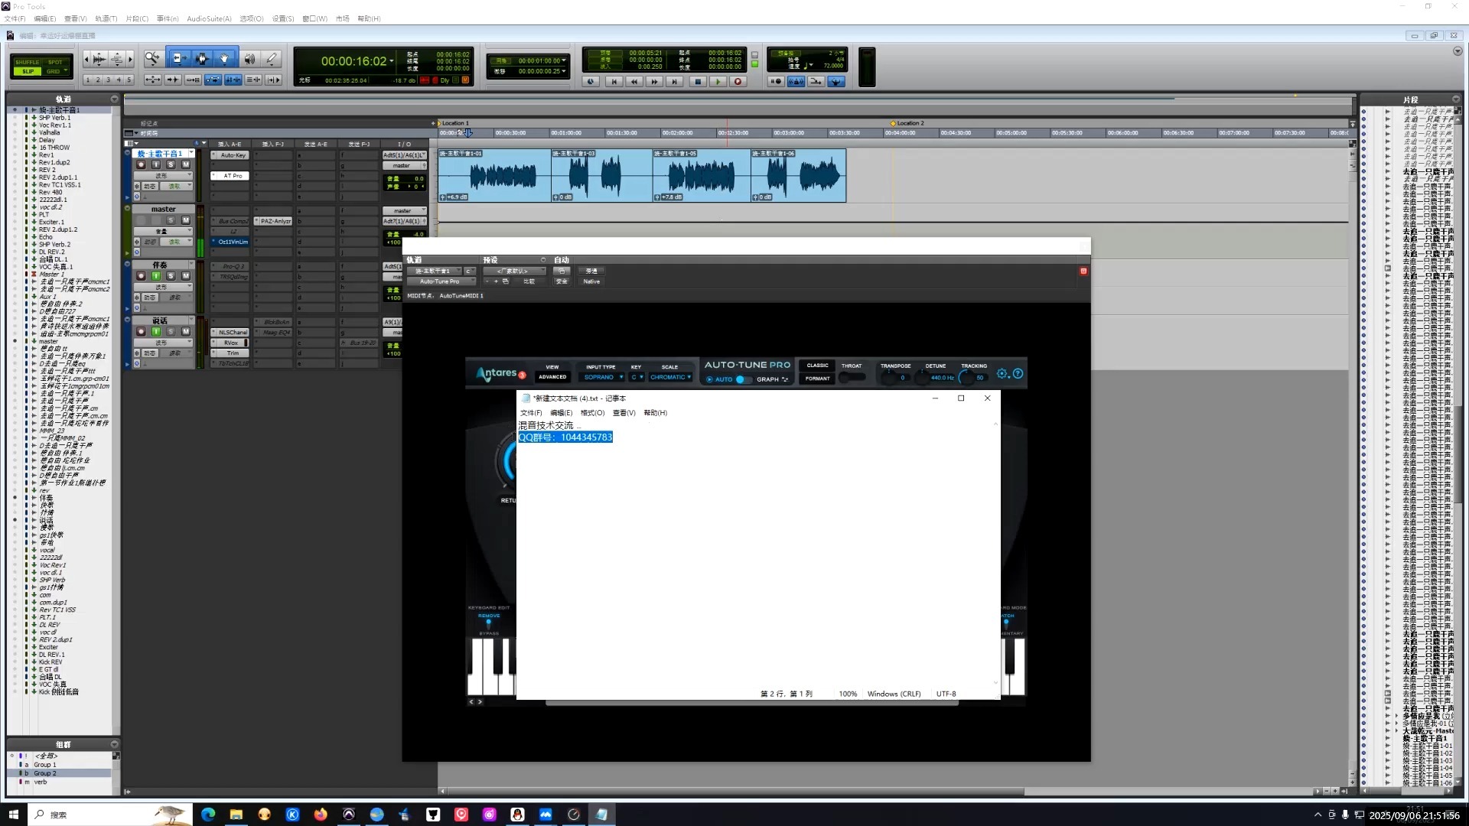1469x826 pixels.
Task: Open the 文件(F) menu in Pro Tools
Action: 15,18
